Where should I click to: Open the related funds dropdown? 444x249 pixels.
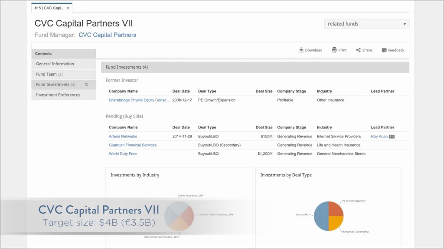(x=367, y=24)
